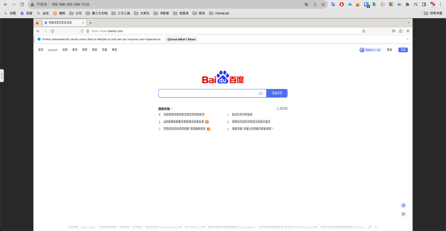Expand the 综合 bookmark folder
Image resolution: width=446 pixels, height=231 pixels.
point(199,13)
